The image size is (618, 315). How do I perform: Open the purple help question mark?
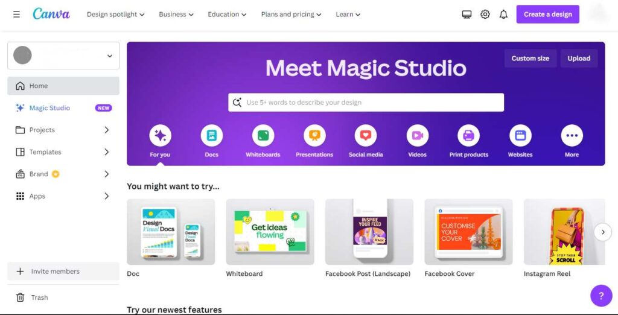tap(601, 296)
